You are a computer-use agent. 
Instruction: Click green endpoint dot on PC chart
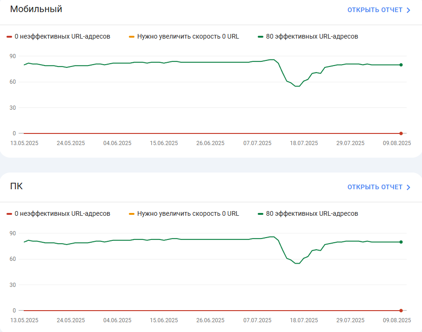(401, 242)
